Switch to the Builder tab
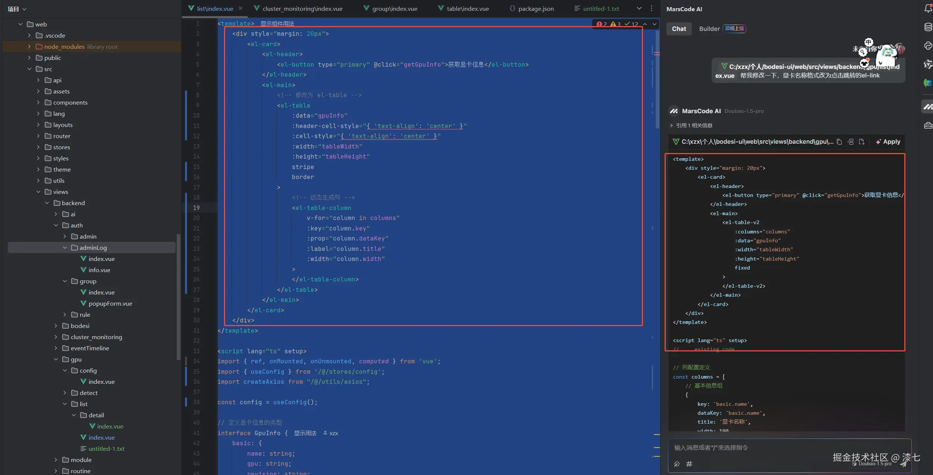This screenshot has height=475, width=933. point(709,29)
